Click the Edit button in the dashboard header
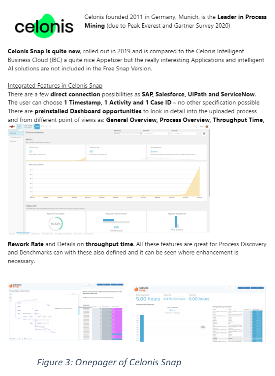275x376 pixels. 202,127
